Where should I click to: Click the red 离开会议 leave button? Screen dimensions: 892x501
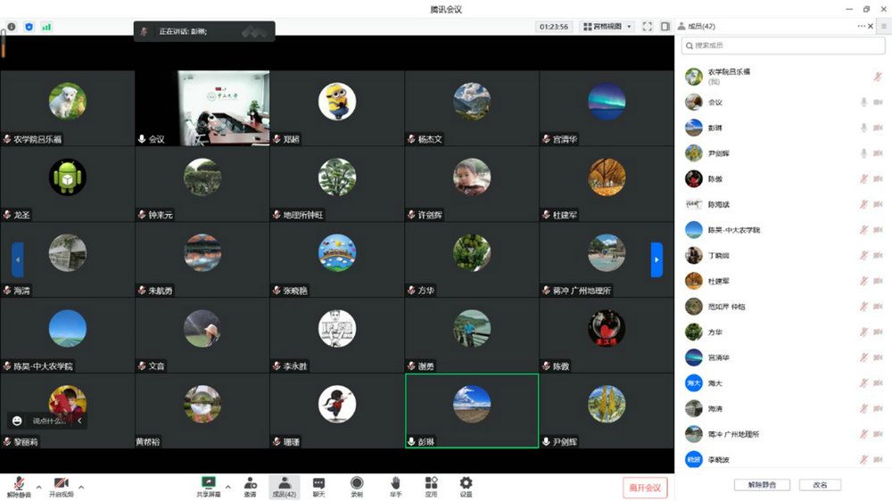(x=644, y=488)
